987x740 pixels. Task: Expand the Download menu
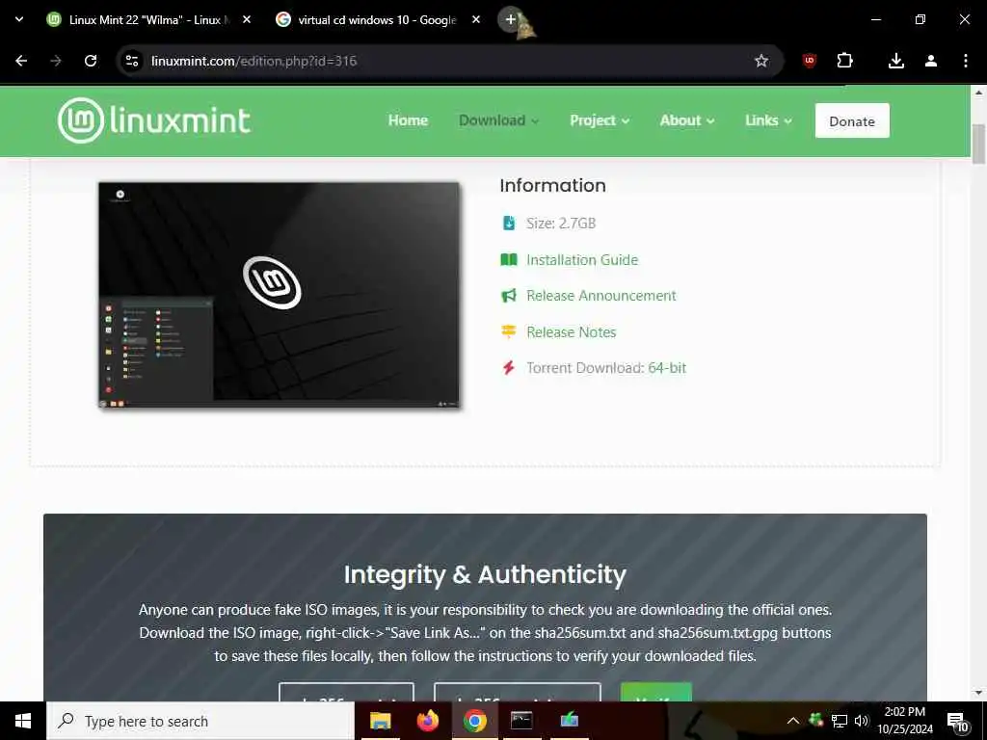(x=498, y=120)
